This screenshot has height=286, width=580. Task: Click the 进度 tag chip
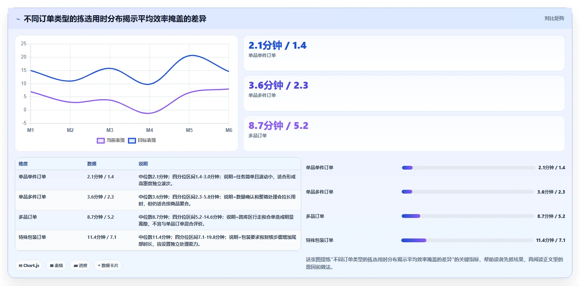tap(80, 265)
